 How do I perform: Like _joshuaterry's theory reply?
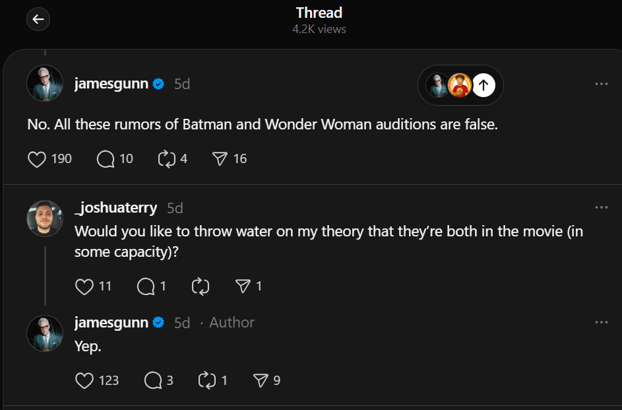tap(84, 286)
